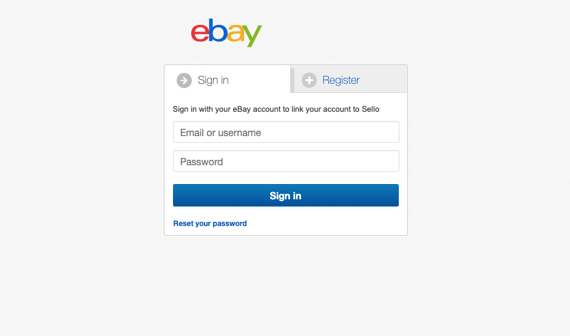The width and height of the screenshot is (570, 336).
Task: Switch to the Register tab
Action: coord(341,80)
